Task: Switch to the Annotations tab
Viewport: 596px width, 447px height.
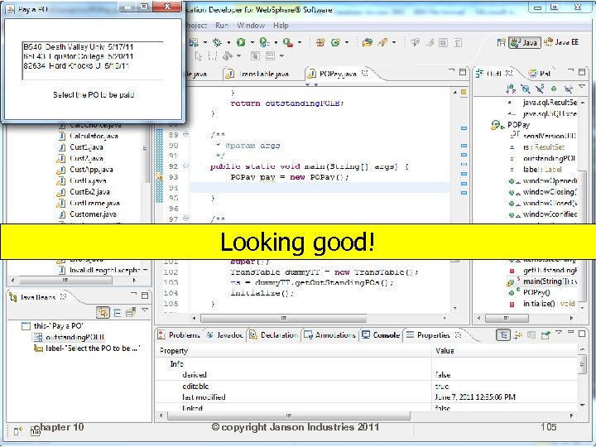Action: click(x=330, y=335)
